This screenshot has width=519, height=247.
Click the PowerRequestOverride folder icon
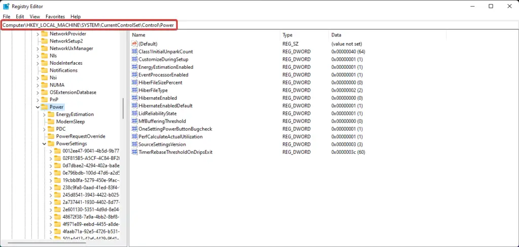51,136
